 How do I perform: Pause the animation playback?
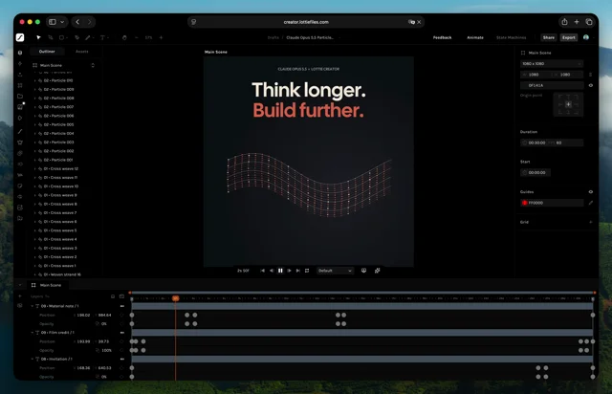280,271
